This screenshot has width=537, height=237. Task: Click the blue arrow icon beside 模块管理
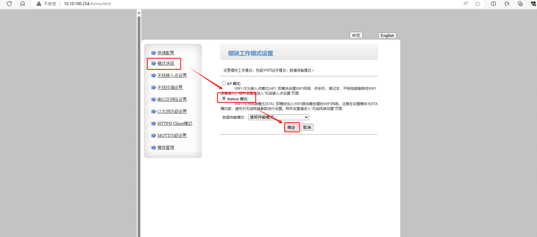point(154,147)
